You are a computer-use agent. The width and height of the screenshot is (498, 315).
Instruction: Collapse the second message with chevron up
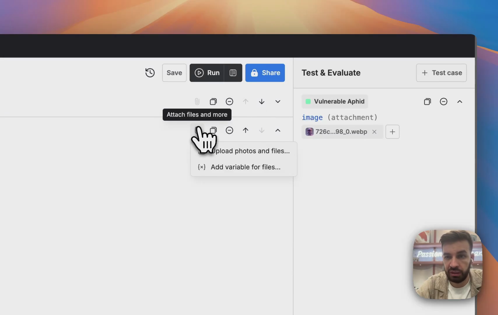coord(278,130)
